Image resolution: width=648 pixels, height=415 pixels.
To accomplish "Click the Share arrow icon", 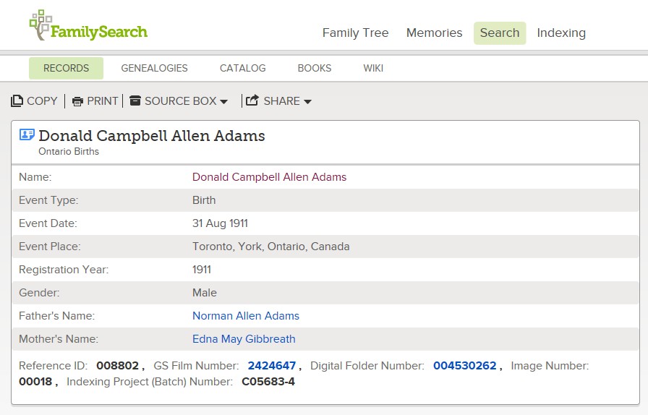I will pyautogui.click(x=252, y=100).
